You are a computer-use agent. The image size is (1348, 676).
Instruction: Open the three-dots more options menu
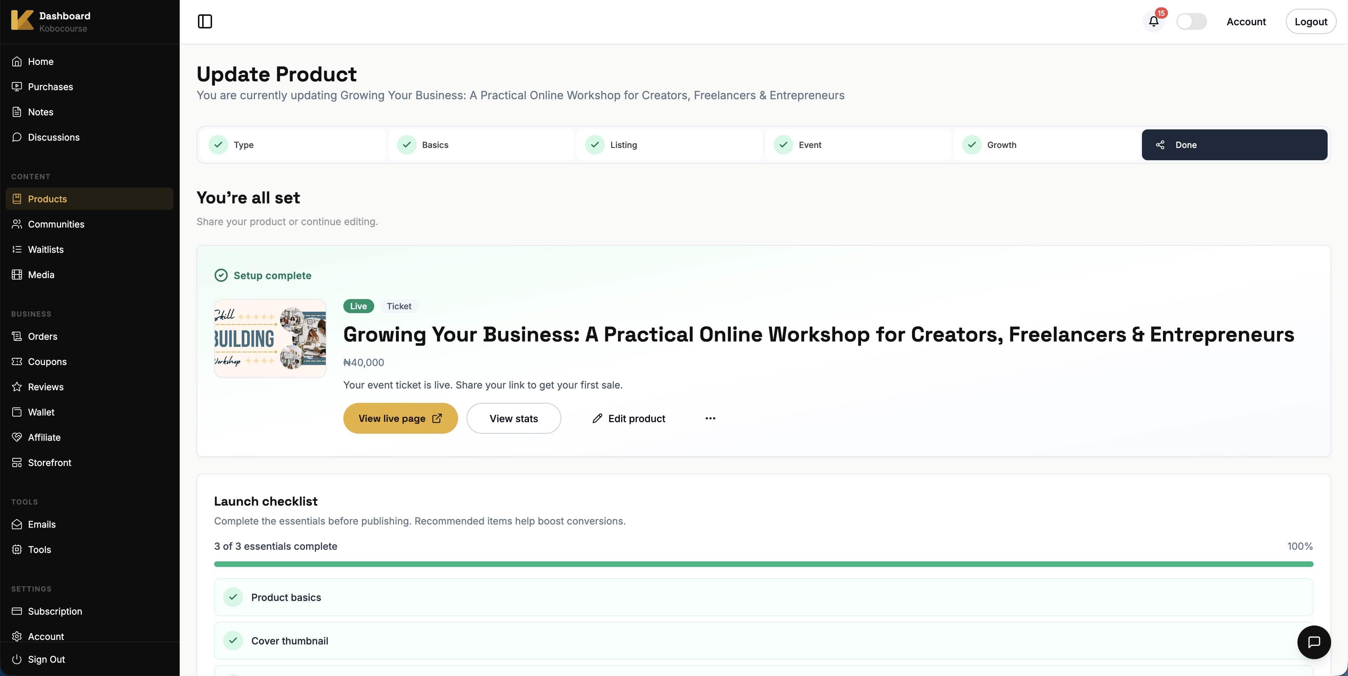(710, 418)
